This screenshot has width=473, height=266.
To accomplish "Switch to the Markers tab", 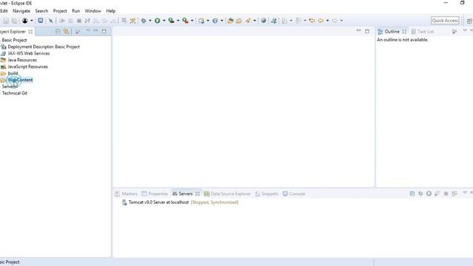I will tap(126, 194).
